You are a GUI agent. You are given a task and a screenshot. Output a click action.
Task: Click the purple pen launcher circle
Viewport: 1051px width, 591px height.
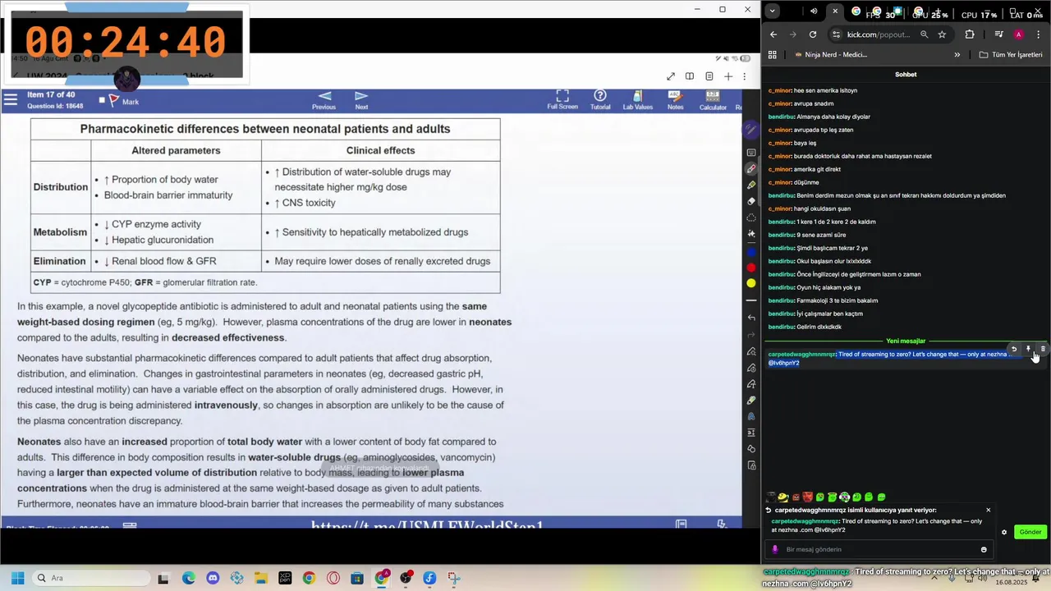click(750, 129)
